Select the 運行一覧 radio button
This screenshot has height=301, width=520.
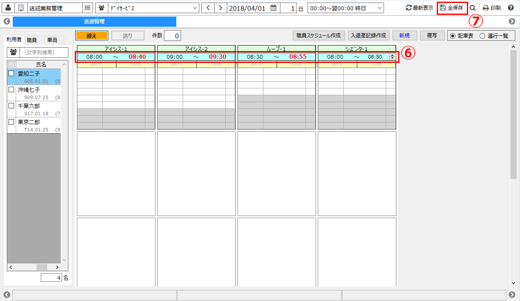[x=482, y=36]
